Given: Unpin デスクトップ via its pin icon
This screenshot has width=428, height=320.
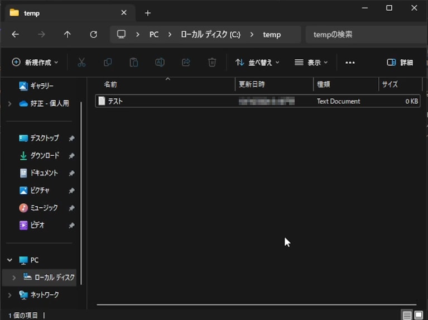Looking at the screenshot, I should pos(71,138).
